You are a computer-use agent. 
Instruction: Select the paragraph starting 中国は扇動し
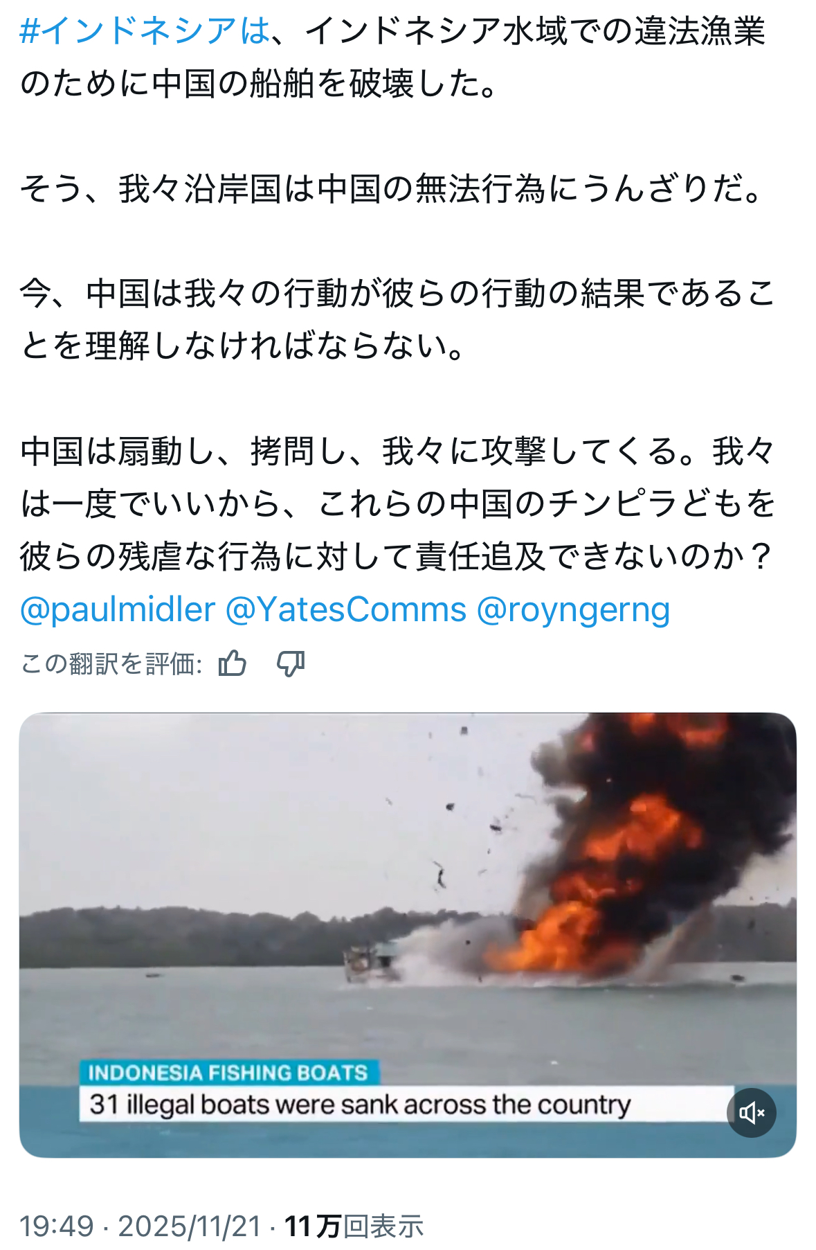point(398,503)
